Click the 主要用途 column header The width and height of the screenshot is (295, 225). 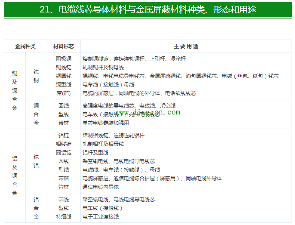[186, 46]
